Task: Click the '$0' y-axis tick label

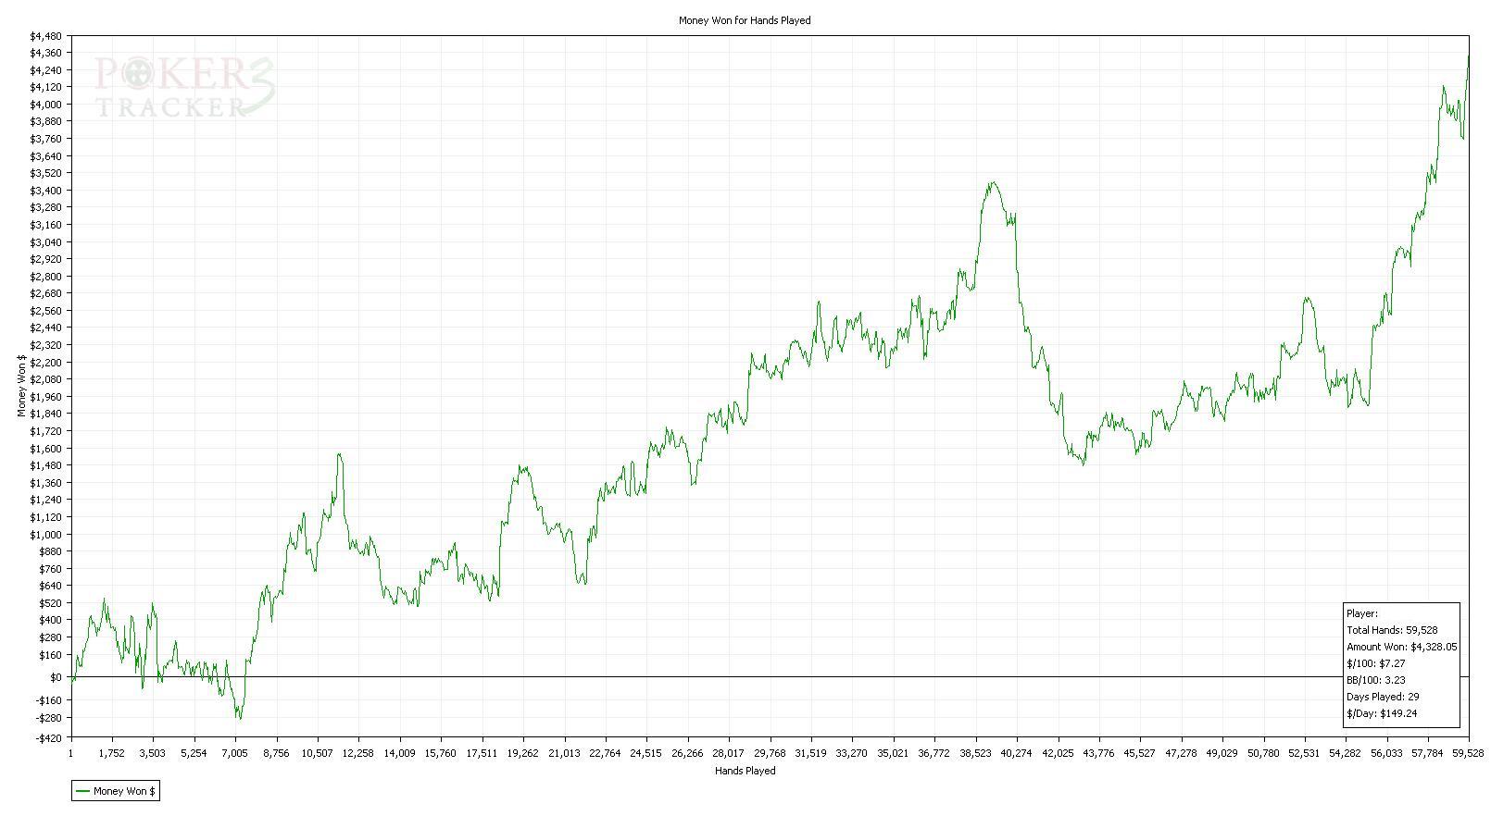Action: point(55,677)
